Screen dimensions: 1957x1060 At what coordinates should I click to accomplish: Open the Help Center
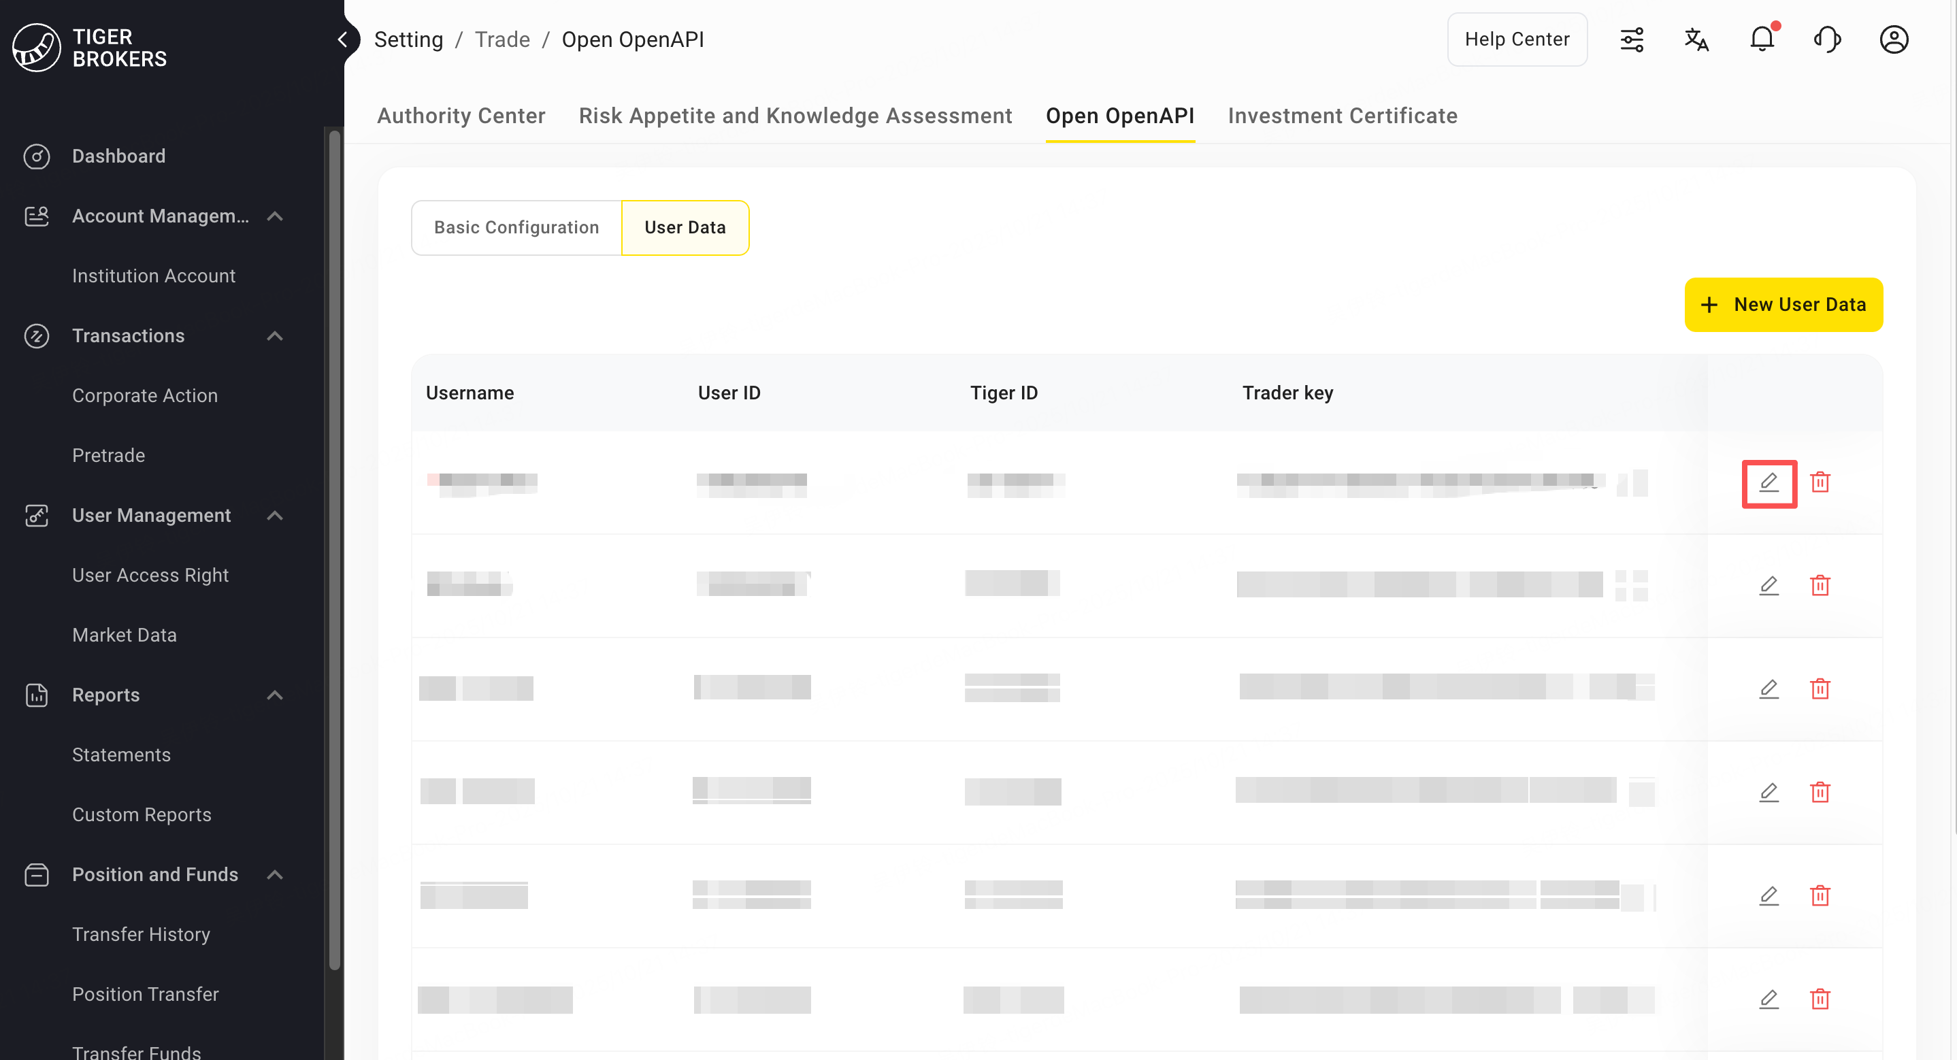click(x=1516, y=39)
